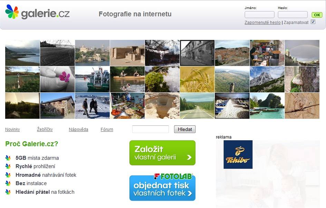The height and width of the screenshot is (208, 326).
Task: Visit the Fórum link
Action: (107, 129)
